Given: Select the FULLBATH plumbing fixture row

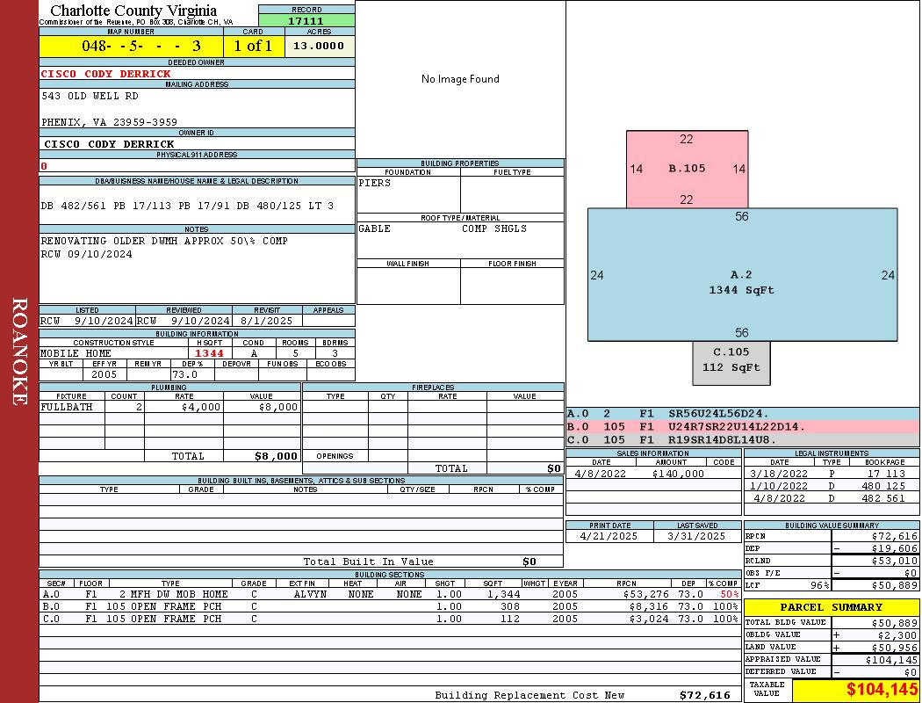Looking at the screenshot, I should (x=169, y=407).
